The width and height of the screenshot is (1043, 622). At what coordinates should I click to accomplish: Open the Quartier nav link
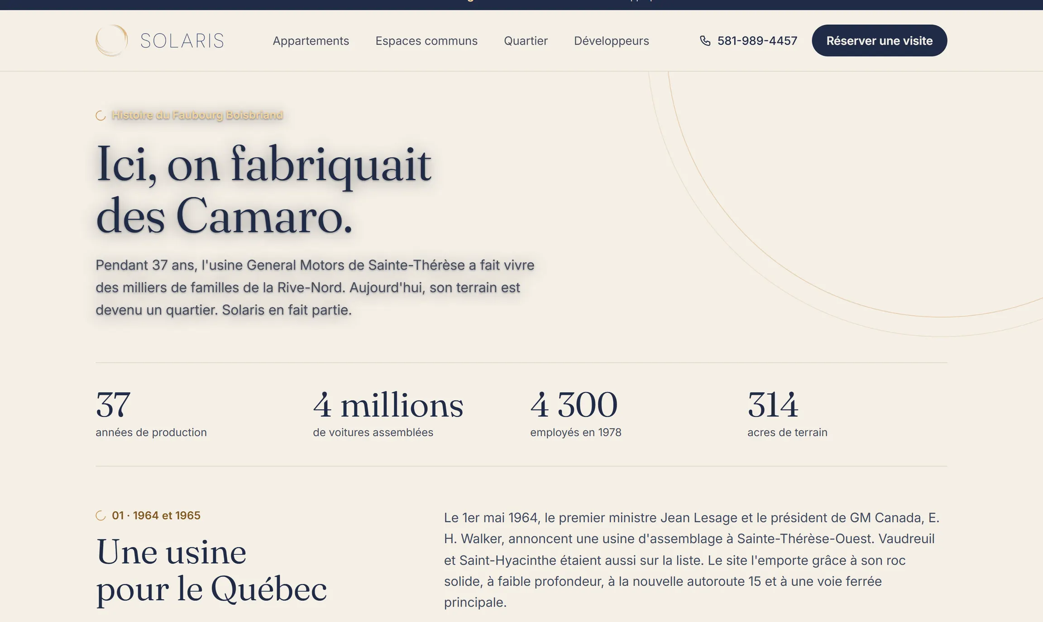coord(526,41)
